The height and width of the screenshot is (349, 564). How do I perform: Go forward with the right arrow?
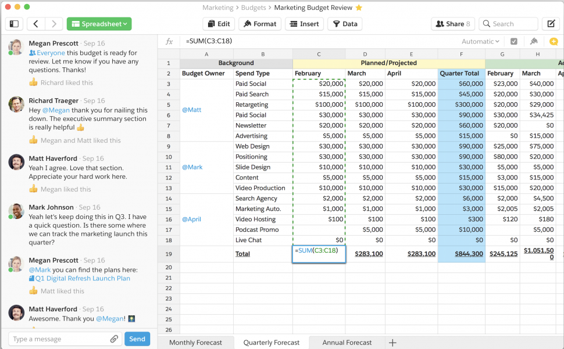pos(54,24)
